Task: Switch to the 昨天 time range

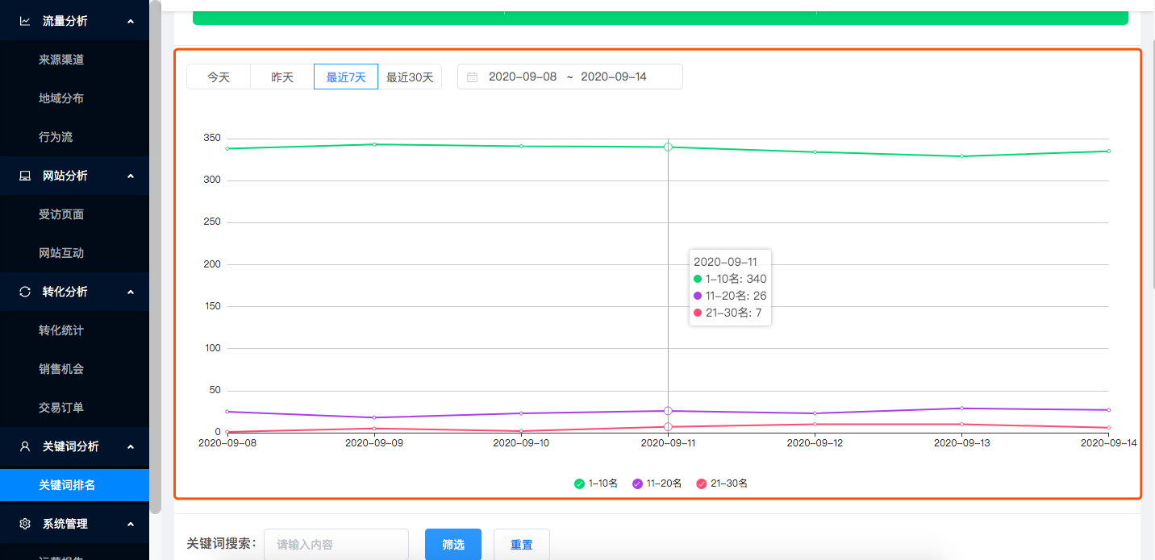Action: 282,77
